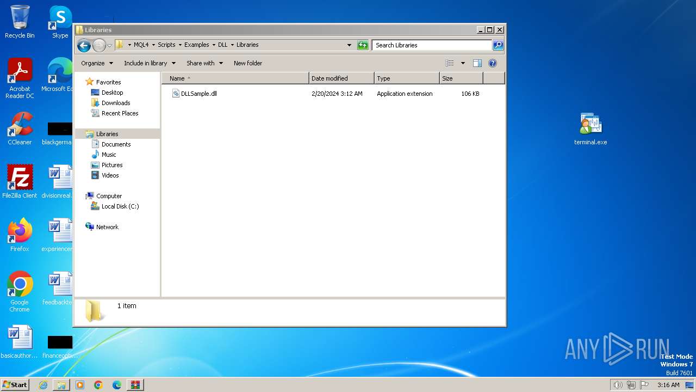Image resolution: width=696 pixels, height=392 pixels.
Task: Select the CCleaner desktop icon
Action: (20, 128)
